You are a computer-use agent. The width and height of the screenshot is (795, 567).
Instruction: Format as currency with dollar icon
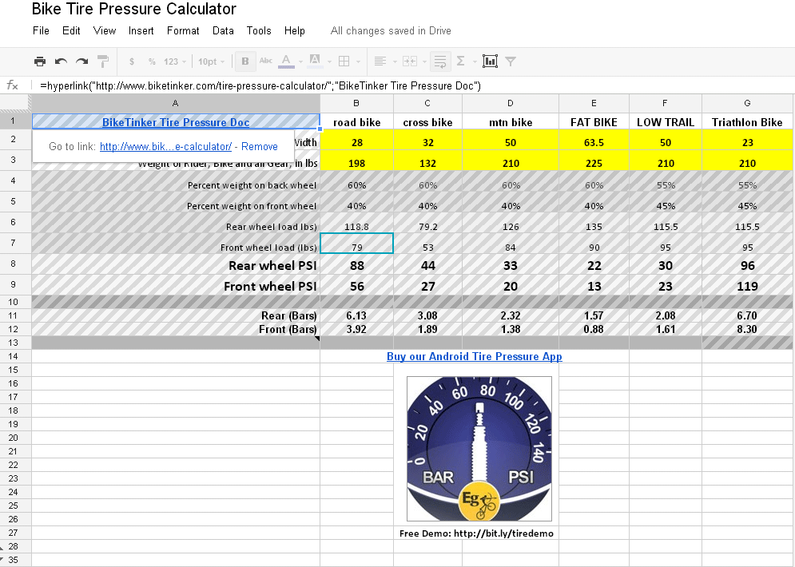pos(132,61)
